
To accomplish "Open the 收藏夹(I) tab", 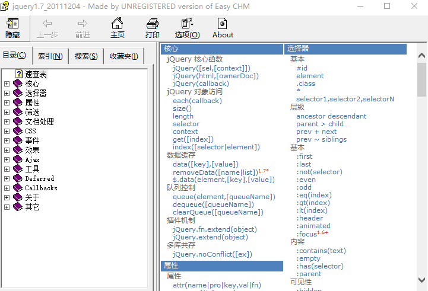I will tap(123, 56).
